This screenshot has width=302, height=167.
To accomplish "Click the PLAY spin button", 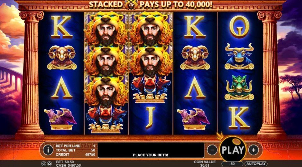I will coord(233,149).
